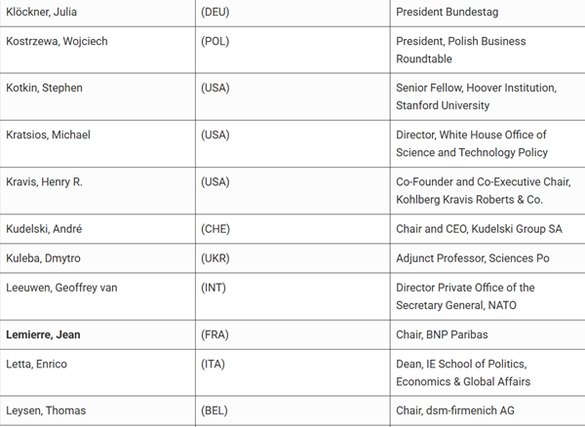Viewport: 585px width, 427px height.
Task: Select Chair and CEO, Kudelski Group SA
Action: coord(479,229)
